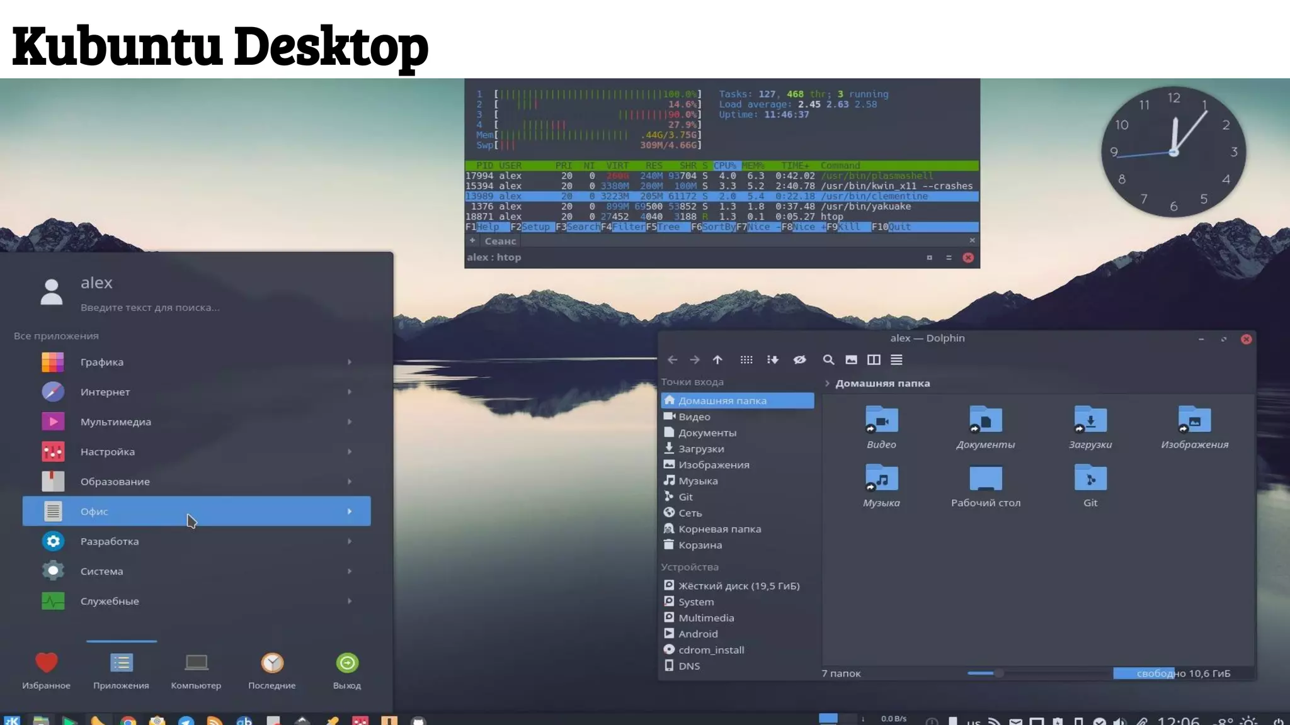1290x725 pixels.
Task: Switch to the Избранное launcher tab
Action: pyautogui.click(x=46, y=663)
